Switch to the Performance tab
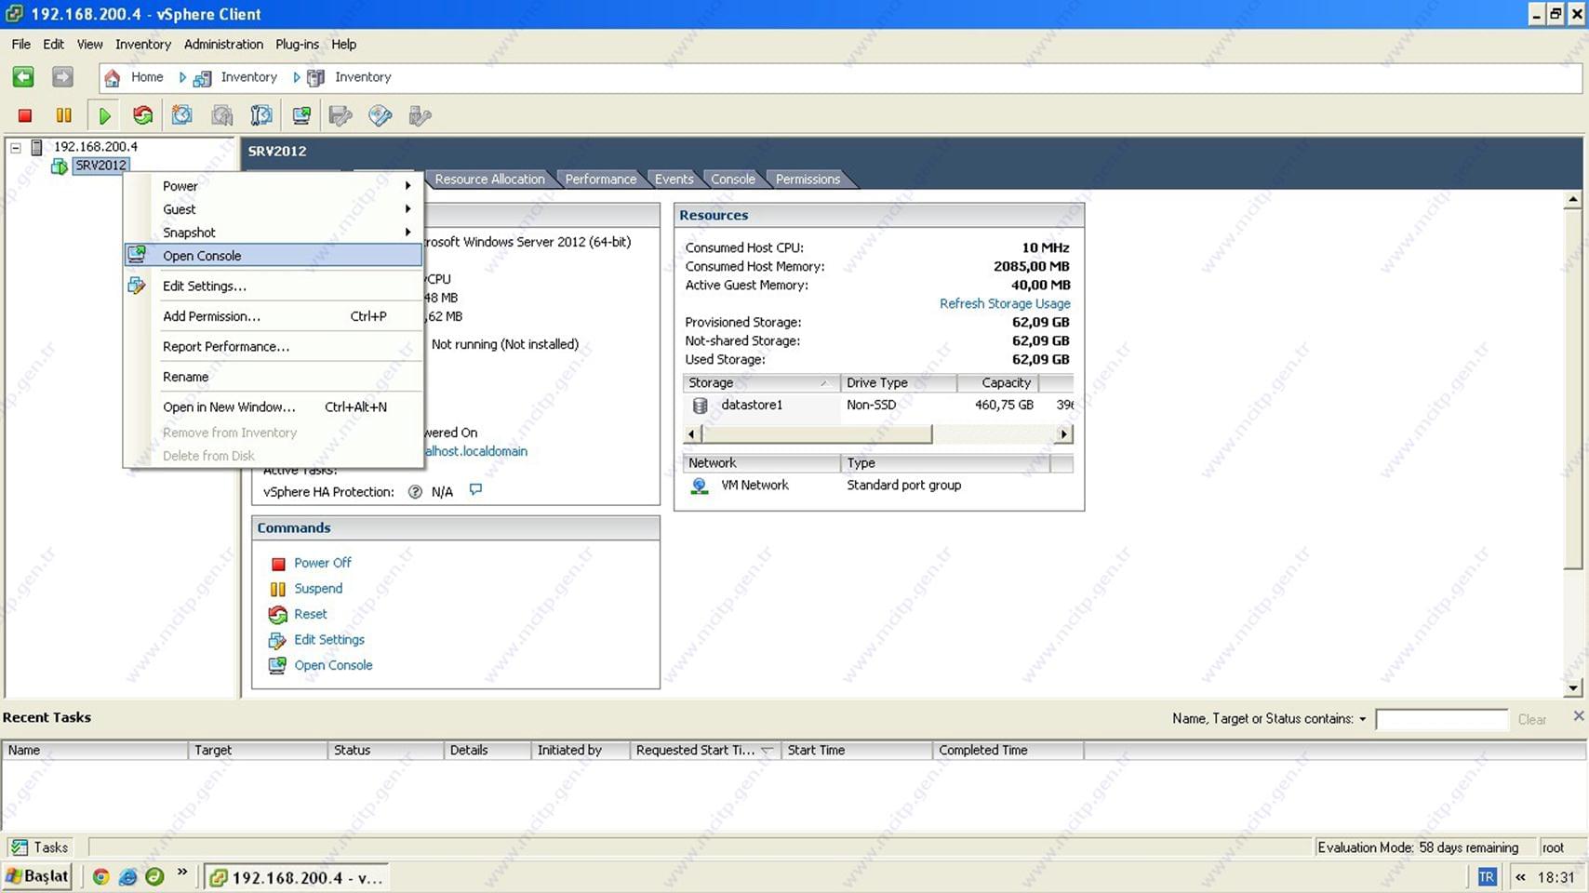 [x=600, y=180]
